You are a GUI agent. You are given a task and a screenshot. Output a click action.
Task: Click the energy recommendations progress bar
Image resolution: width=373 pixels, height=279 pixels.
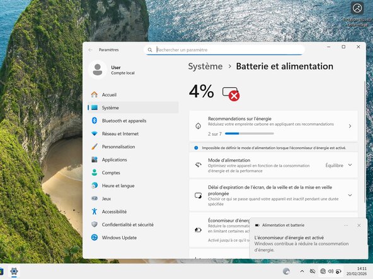click(250, 134)
